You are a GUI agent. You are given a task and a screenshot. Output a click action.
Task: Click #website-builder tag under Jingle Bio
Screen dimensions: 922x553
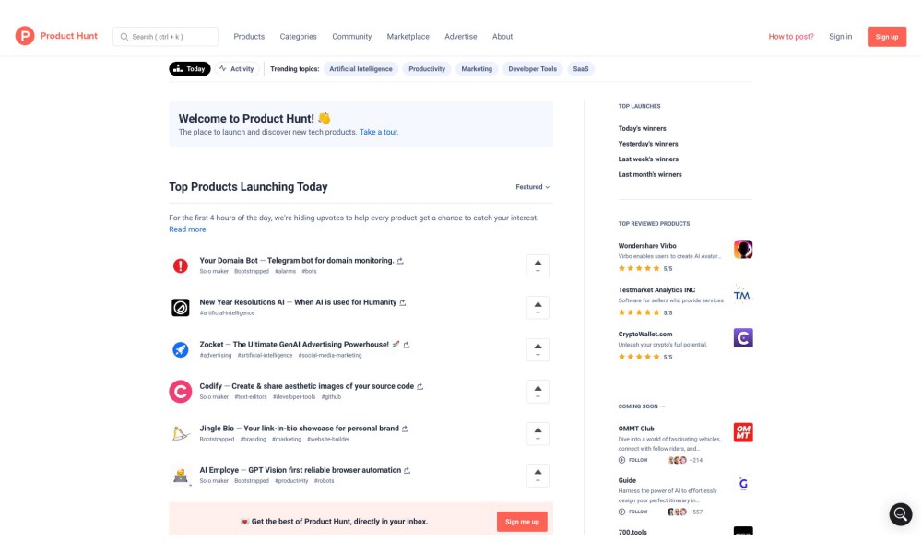(x=328, y=439)
